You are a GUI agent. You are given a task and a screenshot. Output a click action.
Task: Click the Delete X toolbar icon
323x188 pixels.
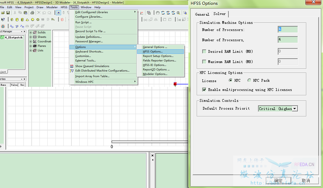(39, 13)
